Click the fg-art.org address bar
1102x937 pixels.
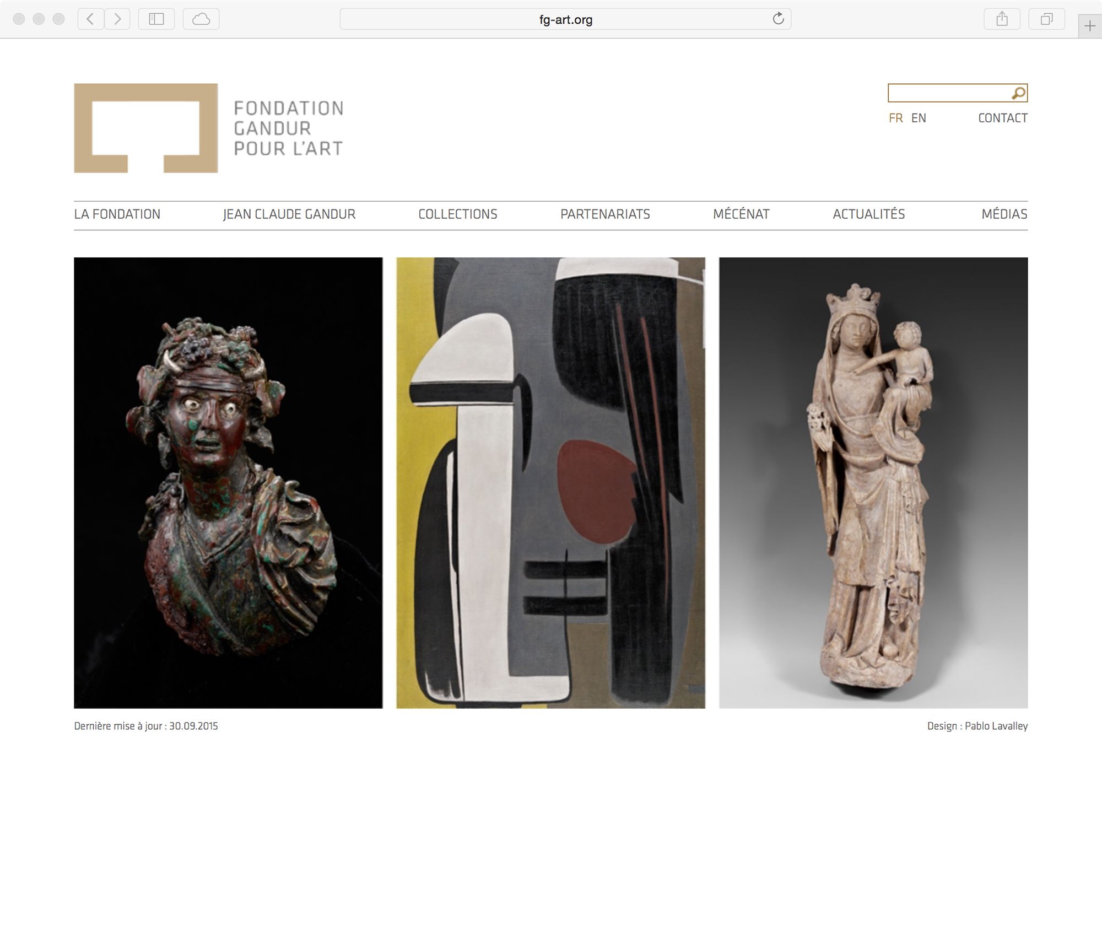[x=565, y=19]
